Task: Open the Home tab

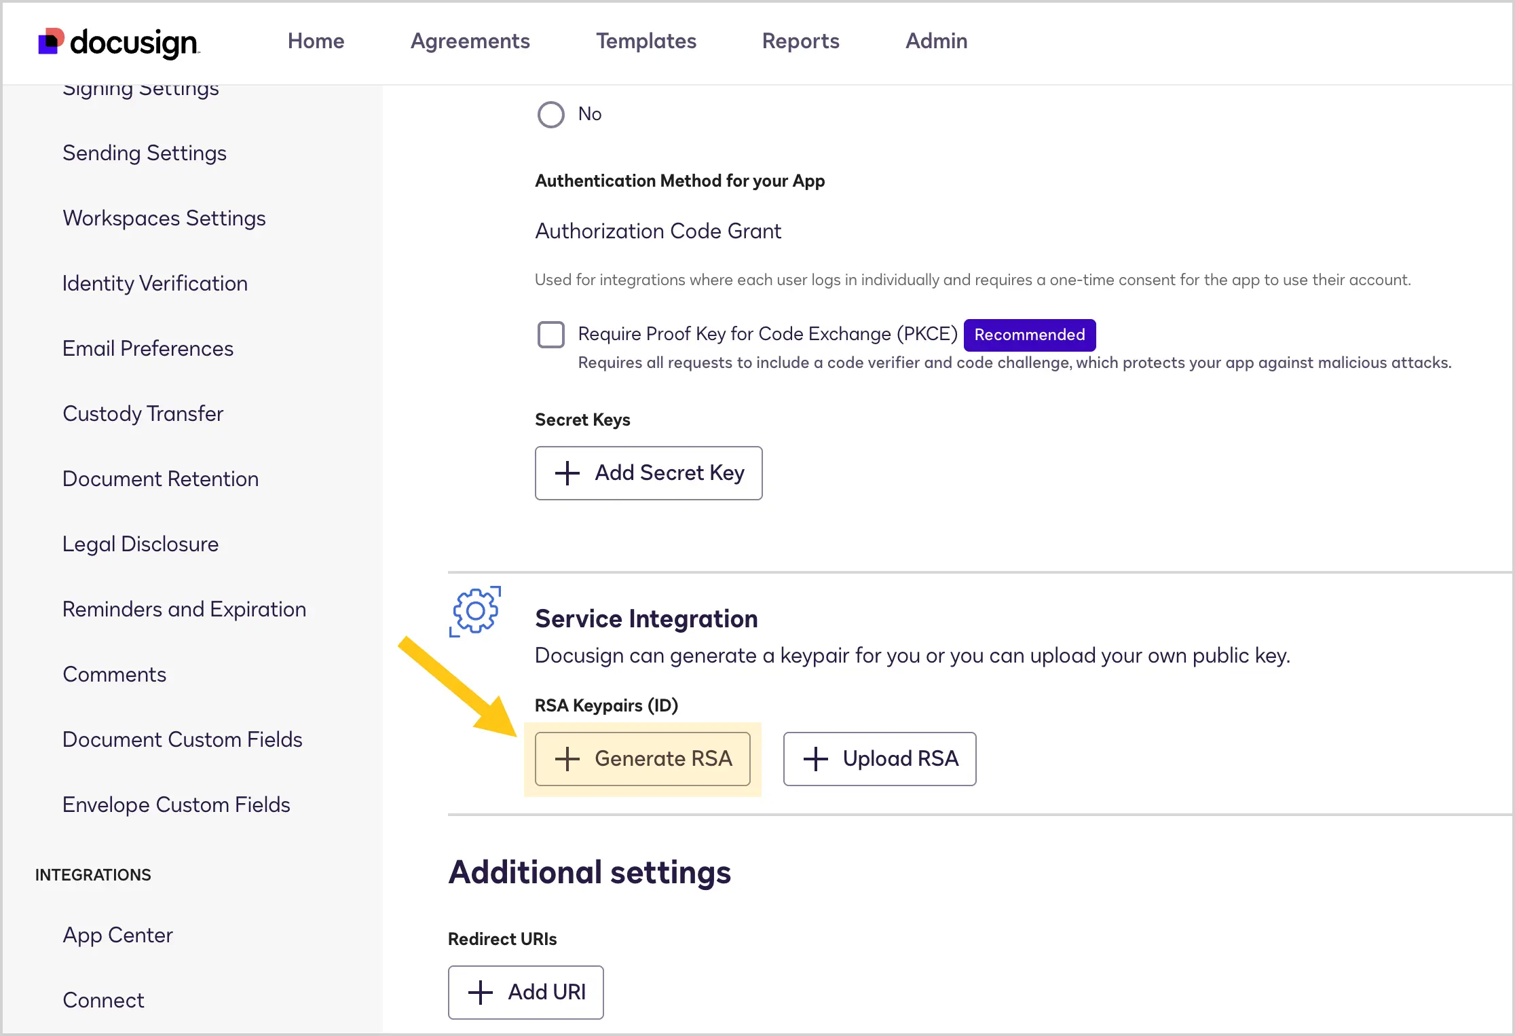Action: click(x=316, y=41)
